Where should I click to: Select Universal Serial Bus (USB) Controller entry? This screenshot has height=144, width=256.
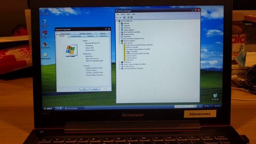(138, 54)
